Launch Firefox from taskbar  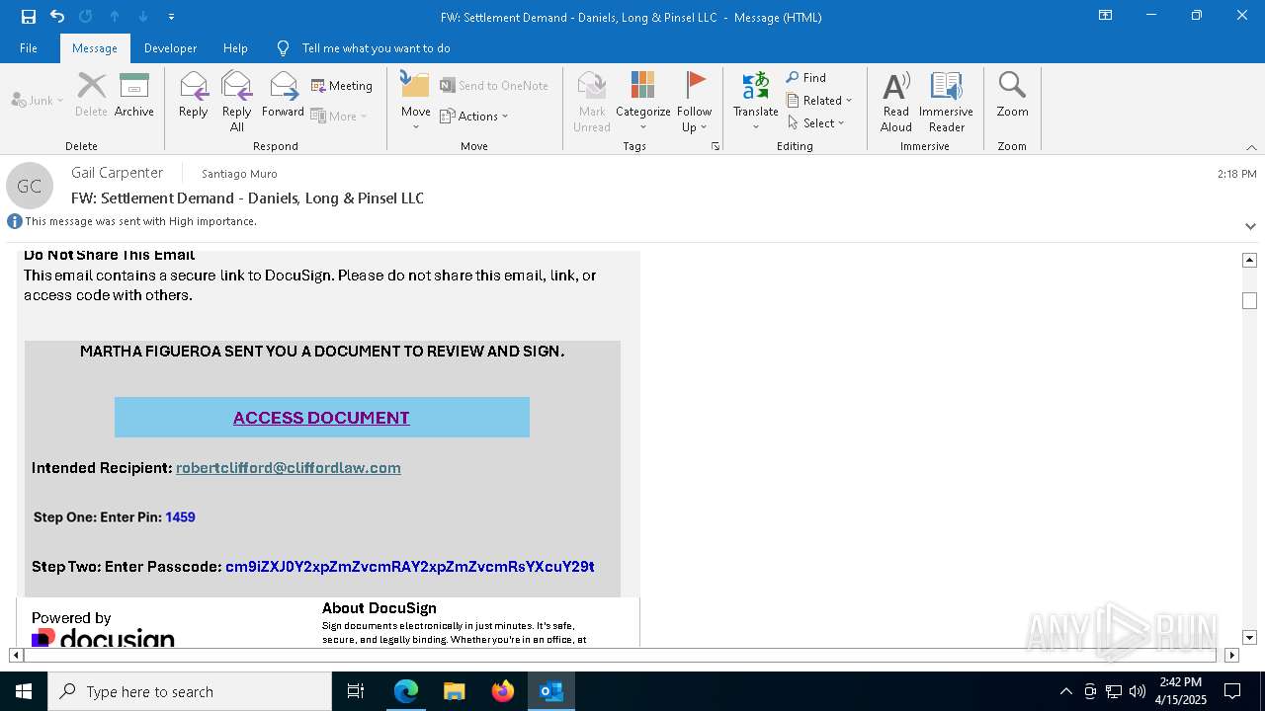pos(503,691)
